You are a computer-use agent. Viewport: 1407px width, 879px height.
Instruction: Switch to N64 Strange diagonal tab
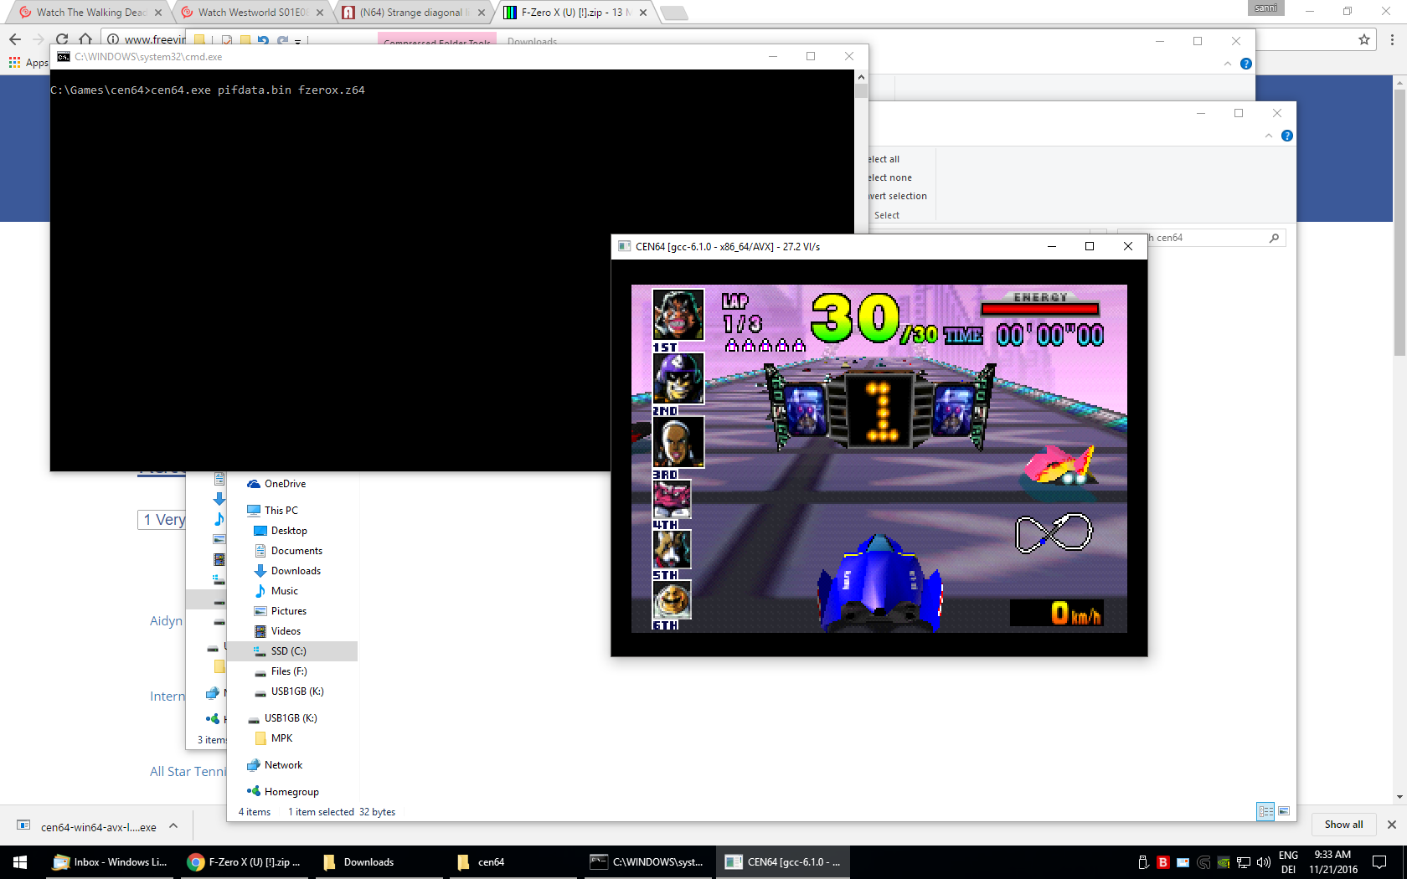point(413,13)
